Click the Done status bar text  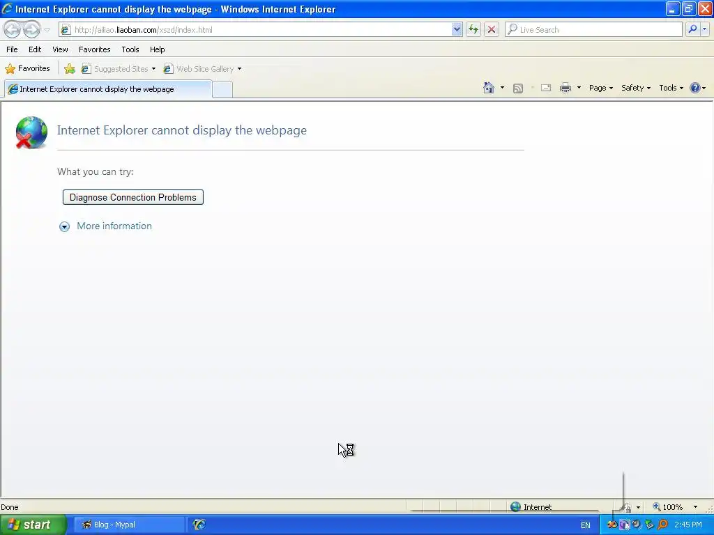[10, 507]
